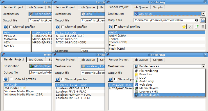
Task: Enable Show all profiles in Mobile devices window
Action: click(116, 79)
